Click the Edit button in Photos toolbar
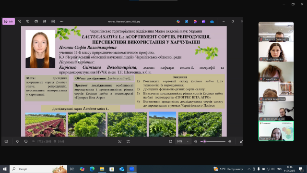Image resolution: width=307 pixels, height=173 pixels. point(9,21)
